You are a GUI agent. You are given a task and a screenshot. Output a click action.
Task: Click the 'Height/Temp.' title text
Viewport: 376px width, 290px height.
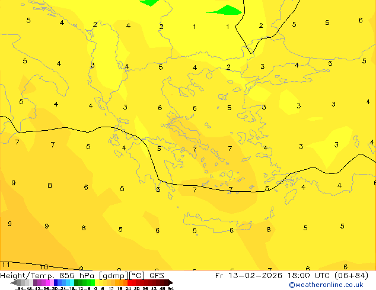pos(27,276)
